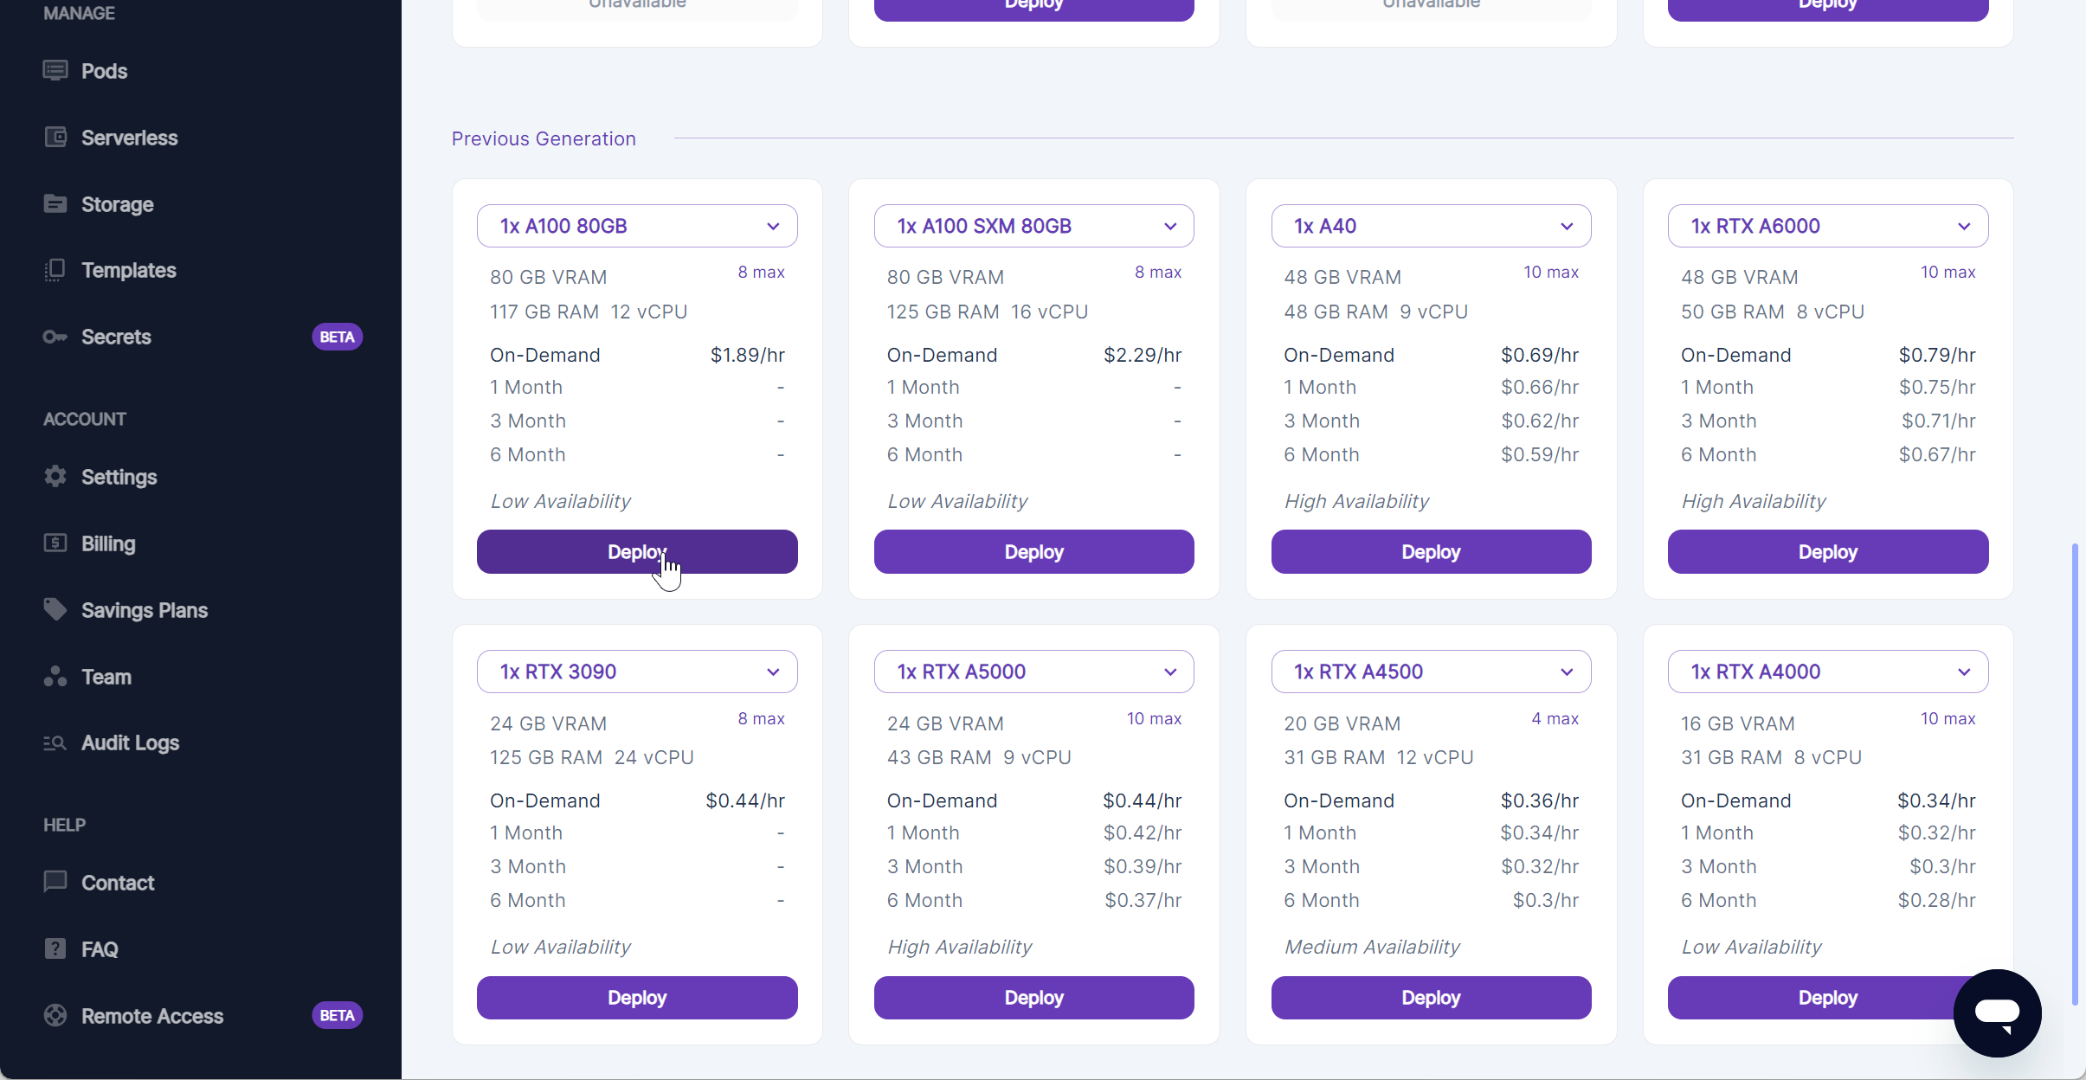This screenshot has width=2086, height=1080.
Task: Open the chat support bubble
Action: point(1997,1012)
